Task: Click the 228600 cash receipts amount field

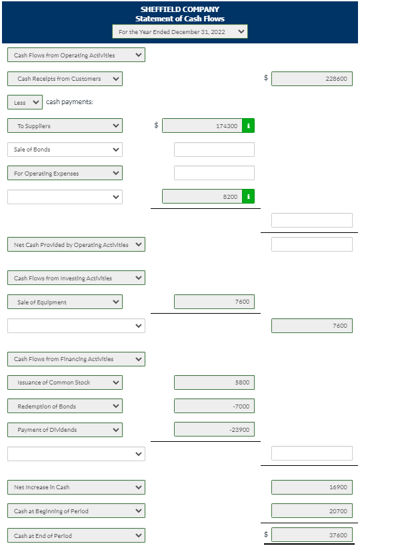Action: tap(312, 78)
